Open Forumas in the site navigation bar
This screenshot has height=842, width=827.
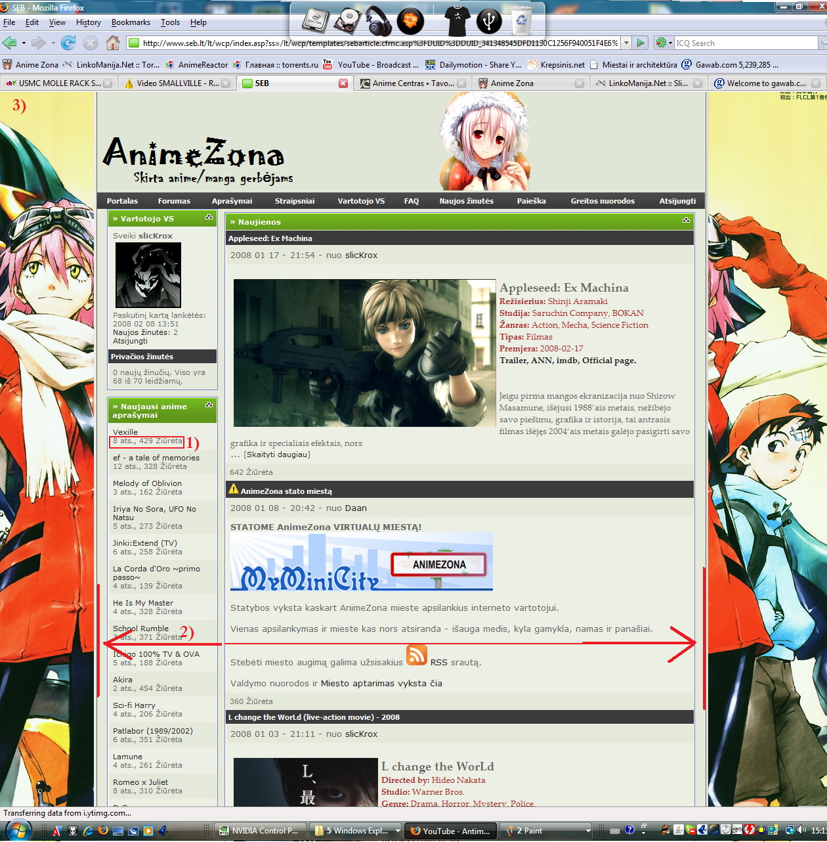(174, 201)
